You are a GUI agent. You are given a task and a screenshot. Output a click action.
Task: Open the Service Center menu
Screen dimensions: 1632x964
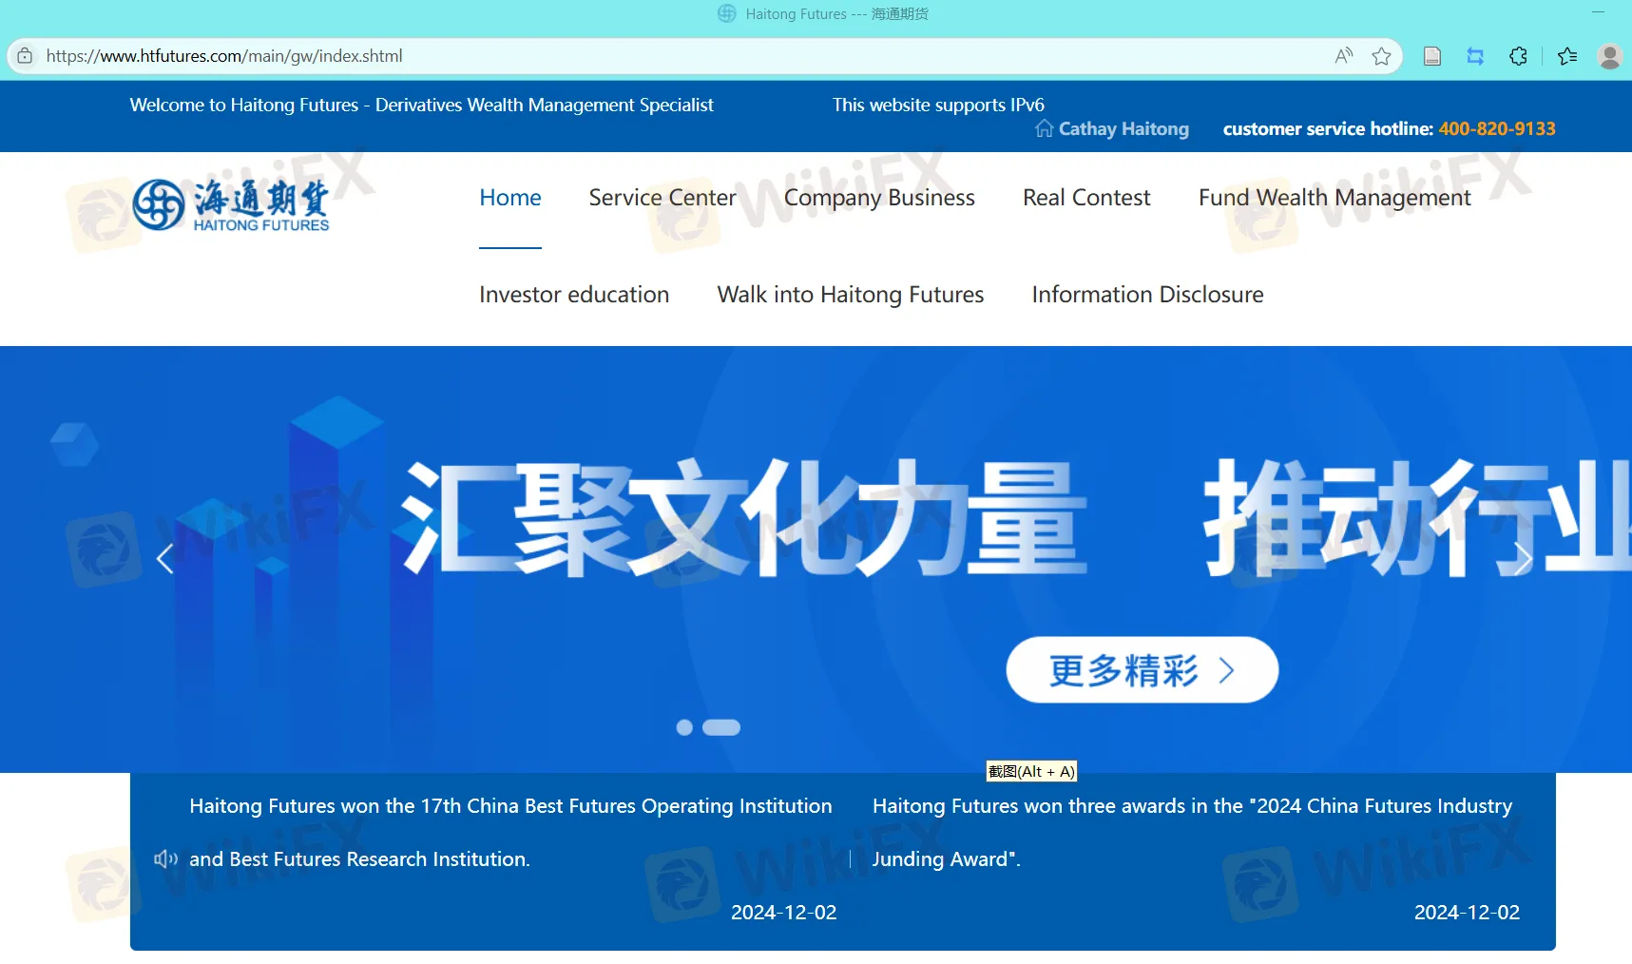(x=662, y=198)
